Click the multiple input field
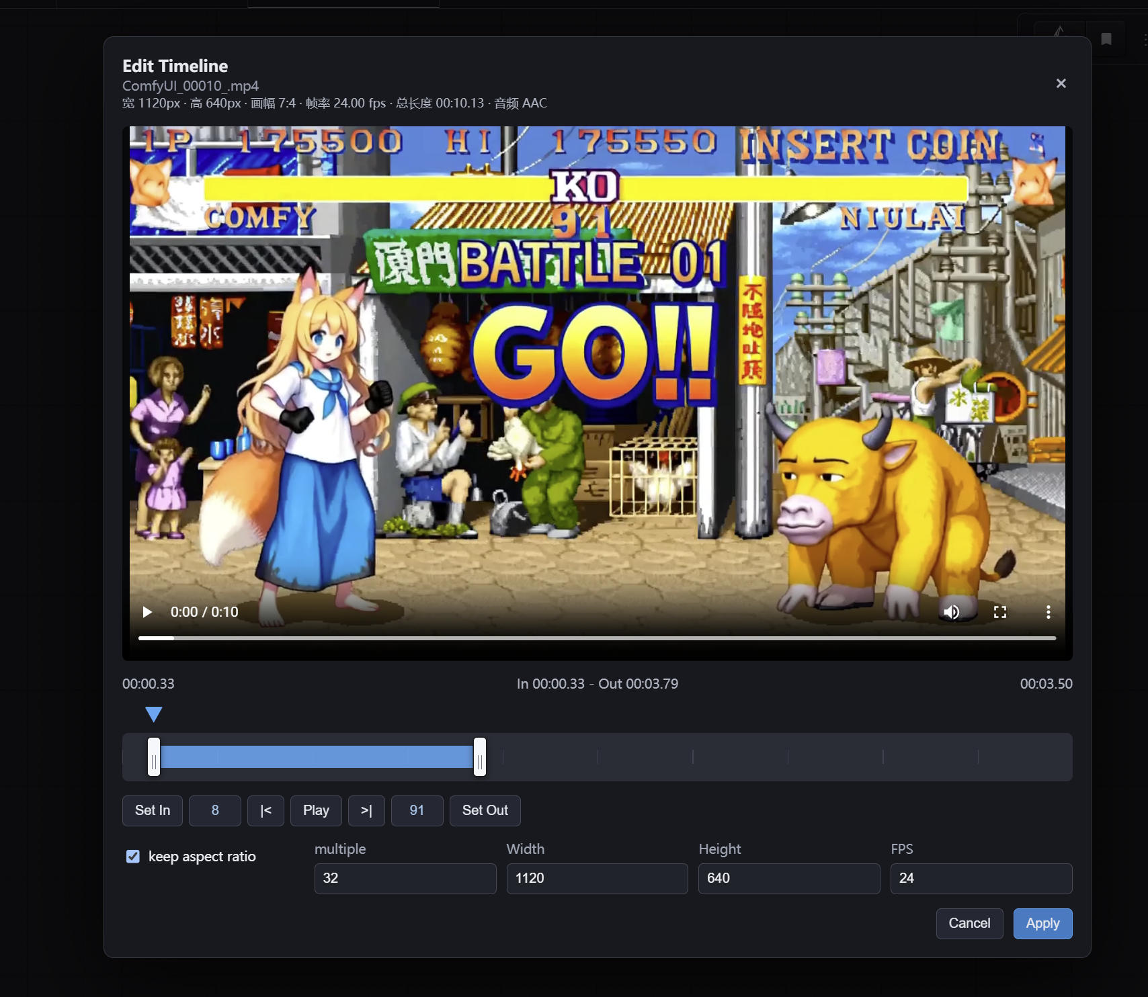This screenshot has width=1148, height=997. coord(405,879)
